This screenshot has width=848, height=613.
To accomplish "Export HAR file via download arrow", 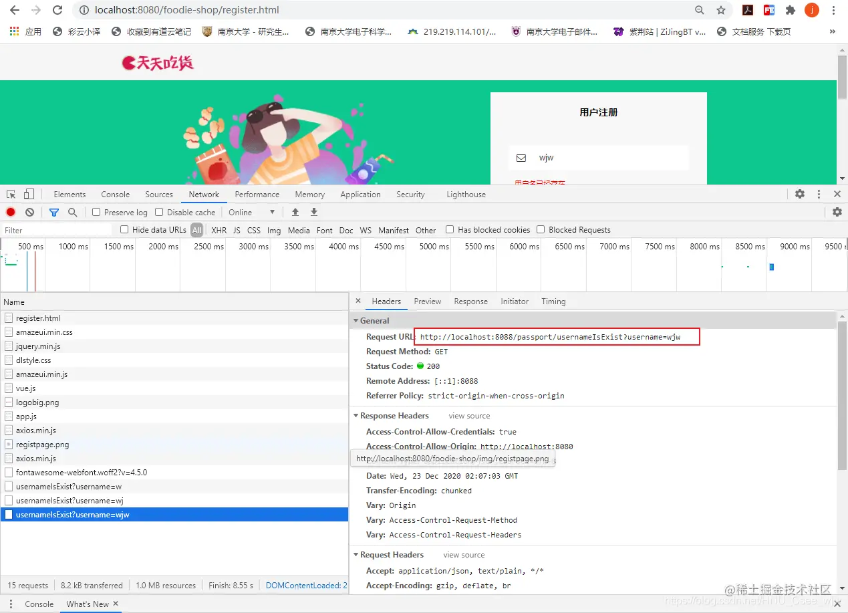I will pyautogui.click(x=313, y=212).
